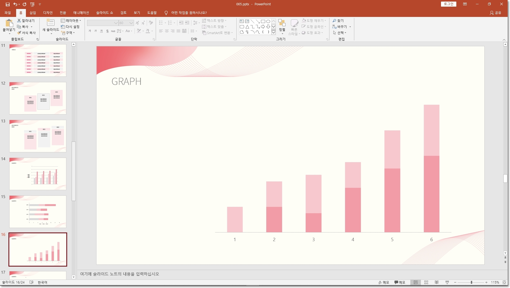Select the freeform scribble shape

tap(247, 32)
